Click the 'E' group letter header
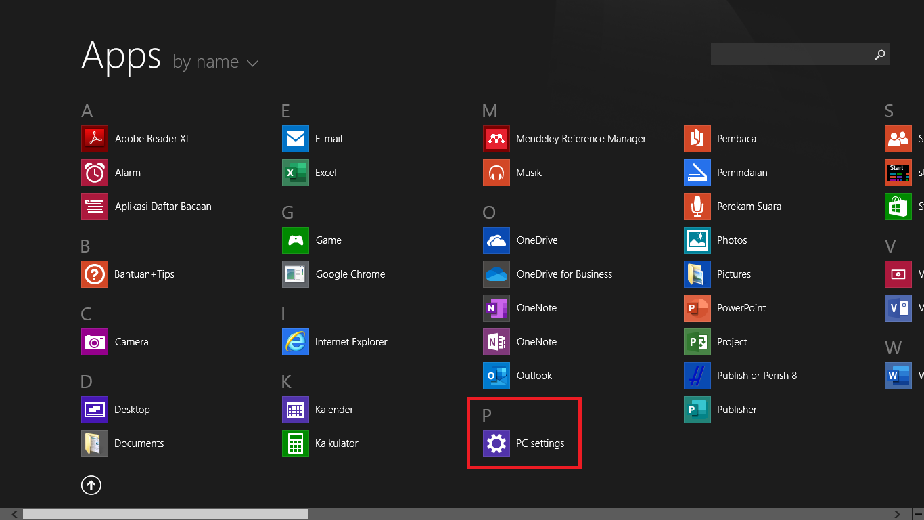The height and width of the screenshot is (520, 924). click(286, 111)
